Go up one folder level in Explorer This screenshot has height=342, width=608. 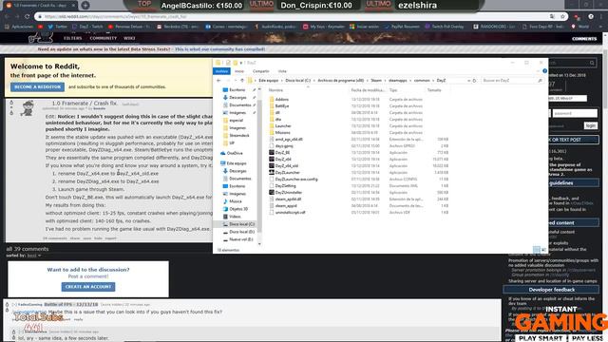[x=242, y=81]
